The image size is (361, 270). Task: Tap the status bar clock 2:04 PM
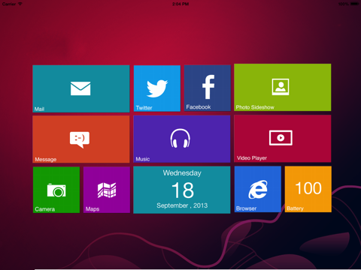coord(180,4)
